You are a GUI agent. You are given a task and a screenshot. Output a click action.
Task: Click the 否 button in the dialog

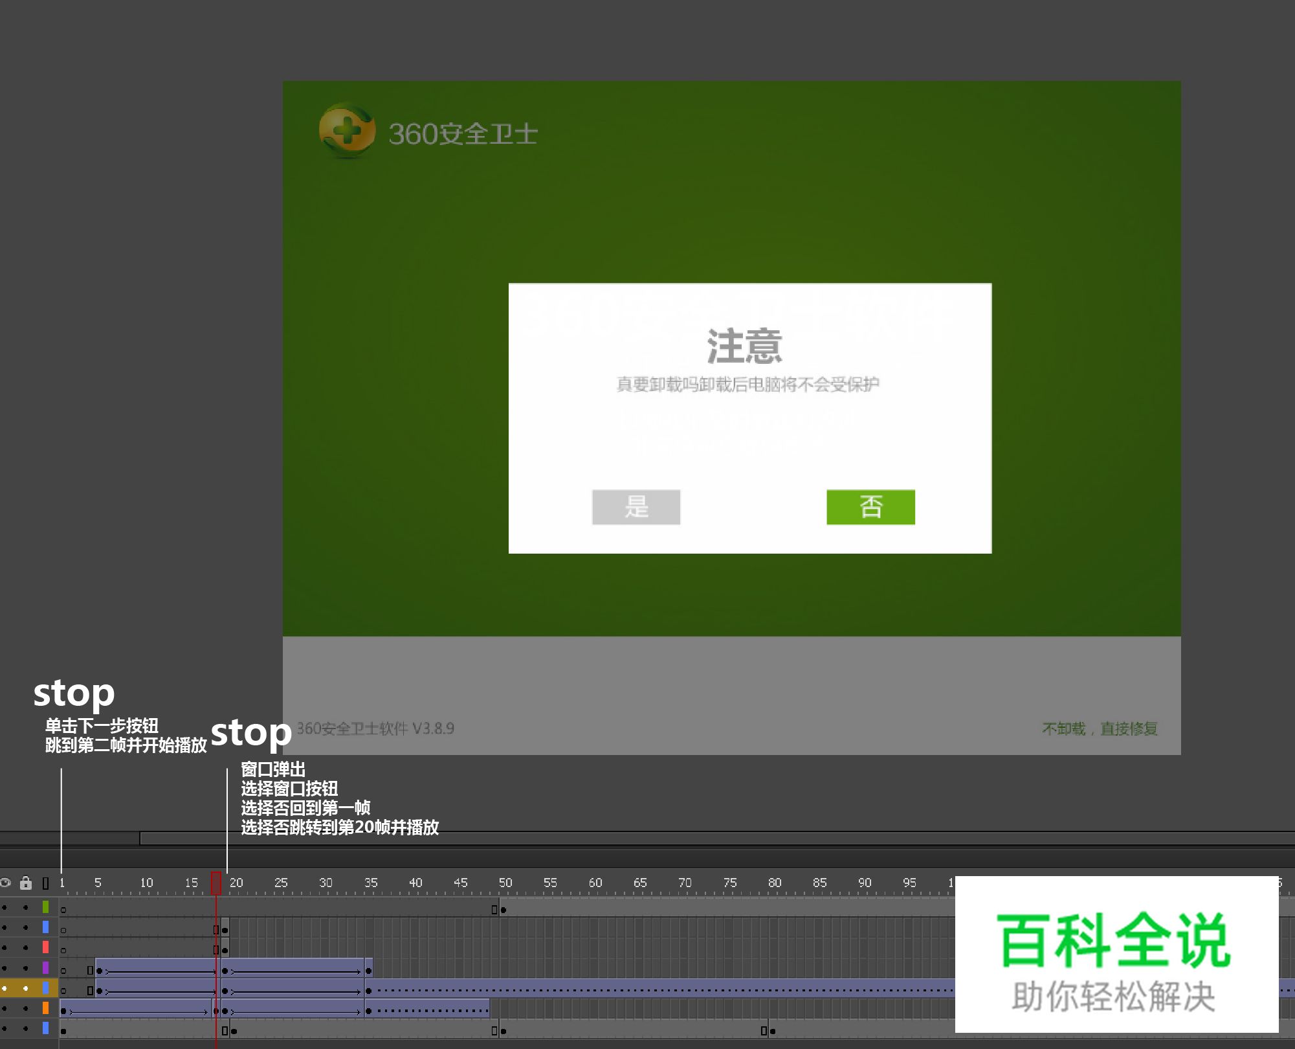870,508
